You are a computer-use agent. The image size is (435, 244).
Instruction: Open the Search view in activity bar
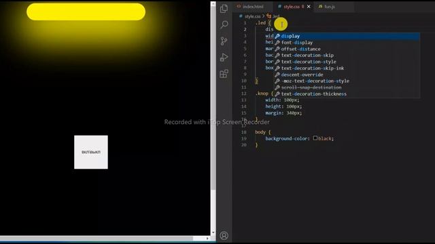click(224, 24)
